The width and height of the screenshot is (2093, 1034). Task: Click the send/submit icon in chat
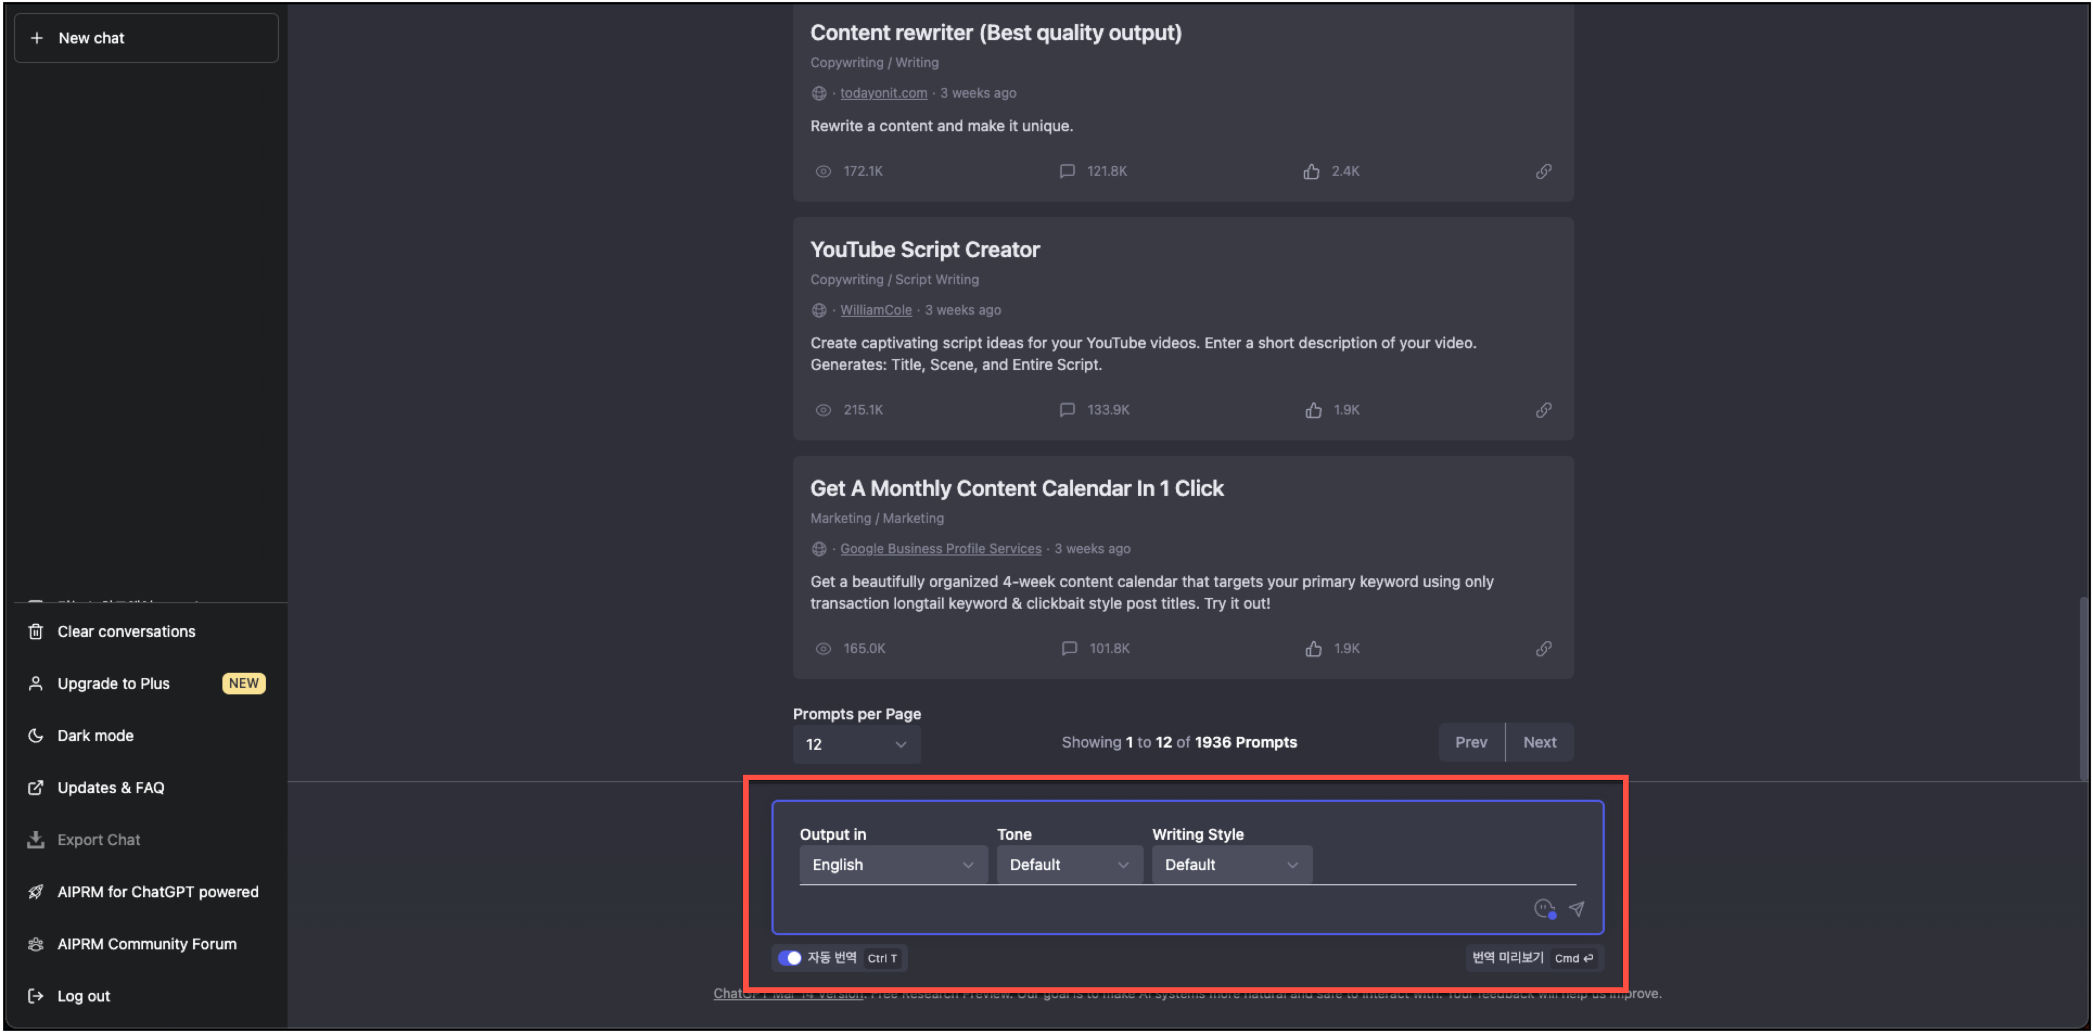(1577, 909)
